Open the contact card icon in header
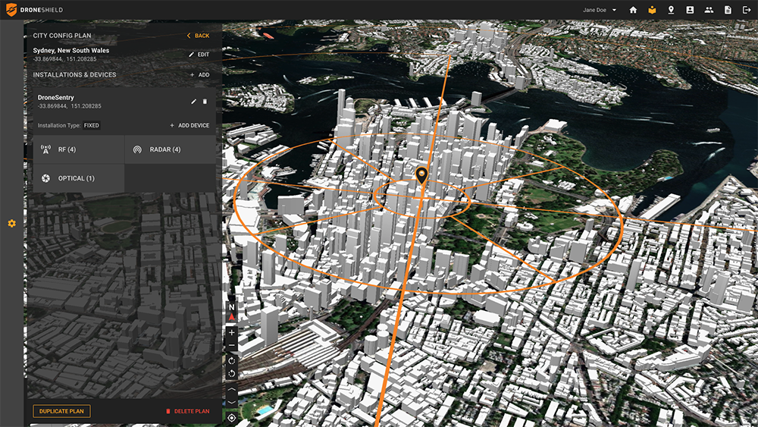 pyautogui.click(x=690, y=10)
